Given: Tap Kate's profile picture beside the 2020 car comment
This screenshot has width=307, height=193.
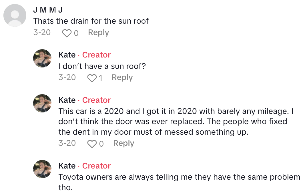Looking at the screenshot, I should [42, 103].
